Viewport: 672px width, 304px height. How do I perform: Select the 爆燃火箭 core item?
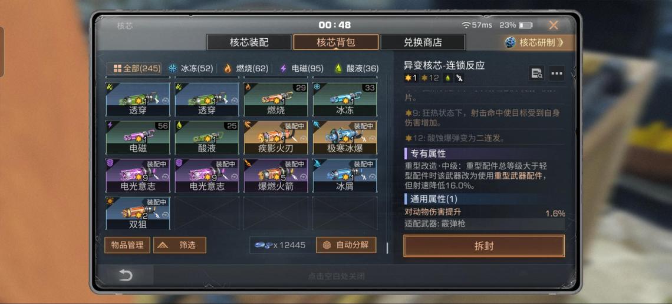tap(276, 176)
